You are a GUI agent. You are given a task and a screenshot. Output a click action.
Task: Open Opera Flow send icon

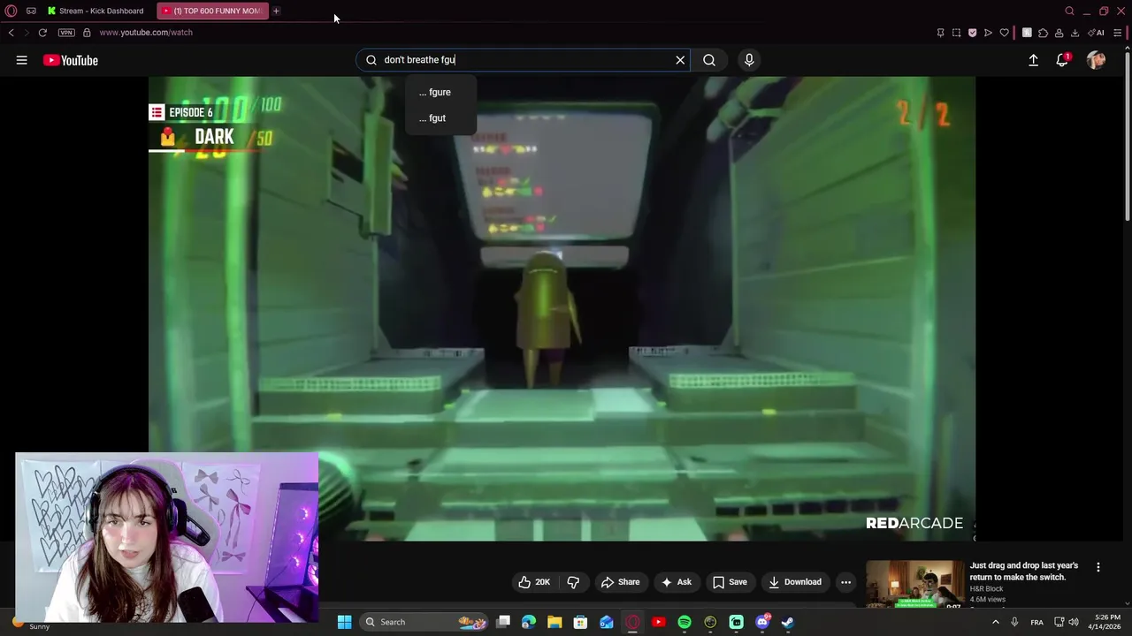(x=988, y=33)
